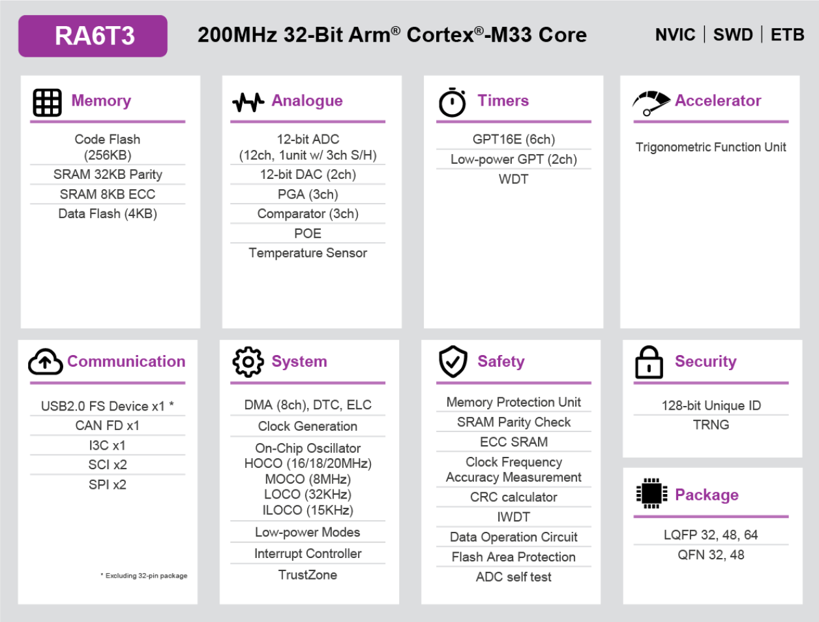Click the CAN FD x1 entry
The image size is (819, 622).
[x=108, y=426]
